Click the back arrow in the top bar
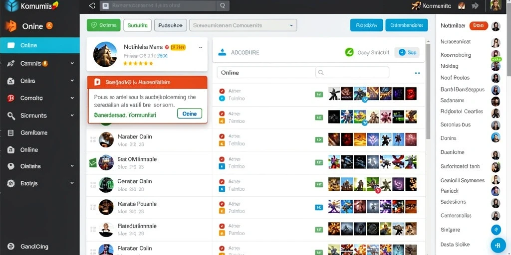The image size is (511, 255). (x=92, y=5)
